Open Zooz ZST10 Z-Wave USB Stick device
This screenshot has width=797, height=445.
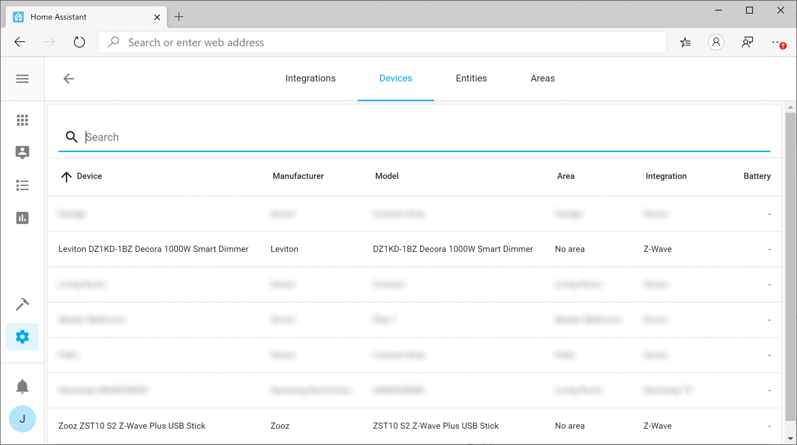(132, 426)
